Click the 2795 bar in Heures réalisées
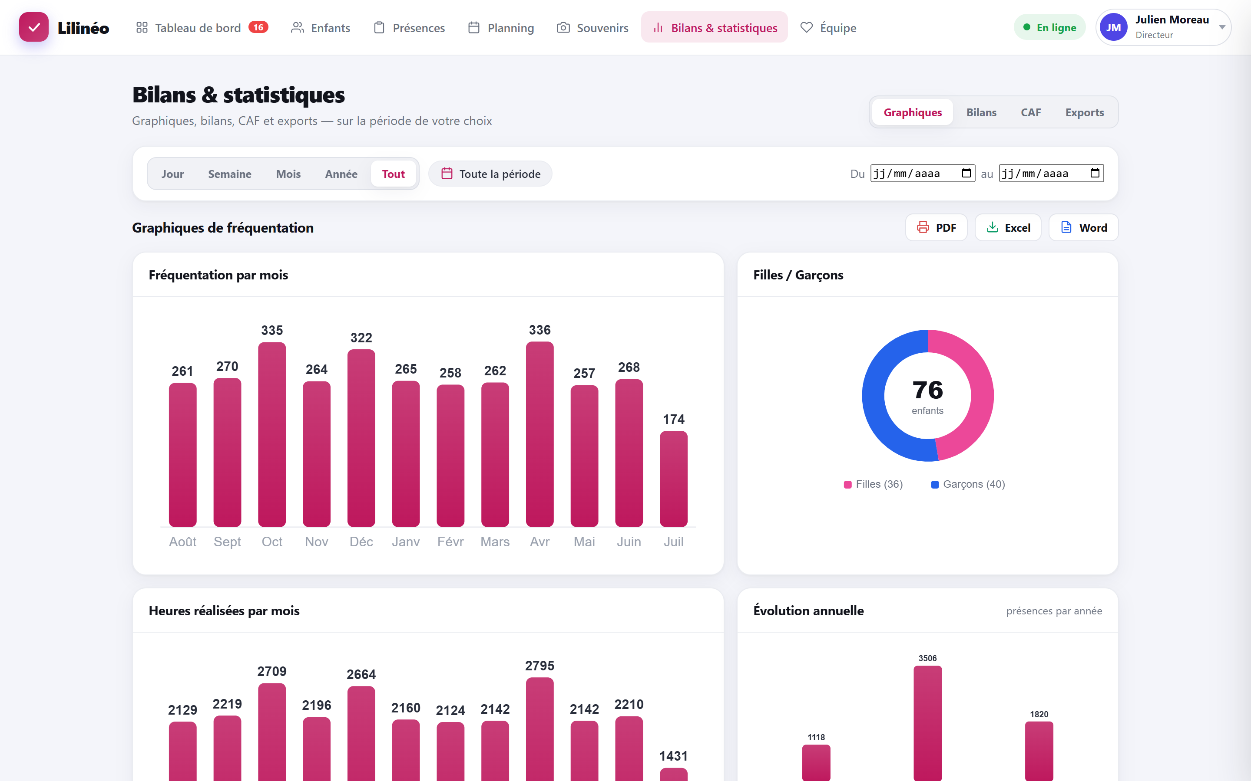Viewport: 1251px width, 781px height. (x=539, y=729)
